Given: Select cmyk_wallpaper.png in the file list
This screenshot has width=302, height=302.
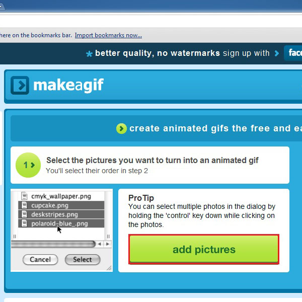Looking at the screenshot, I should click(61, 196).
